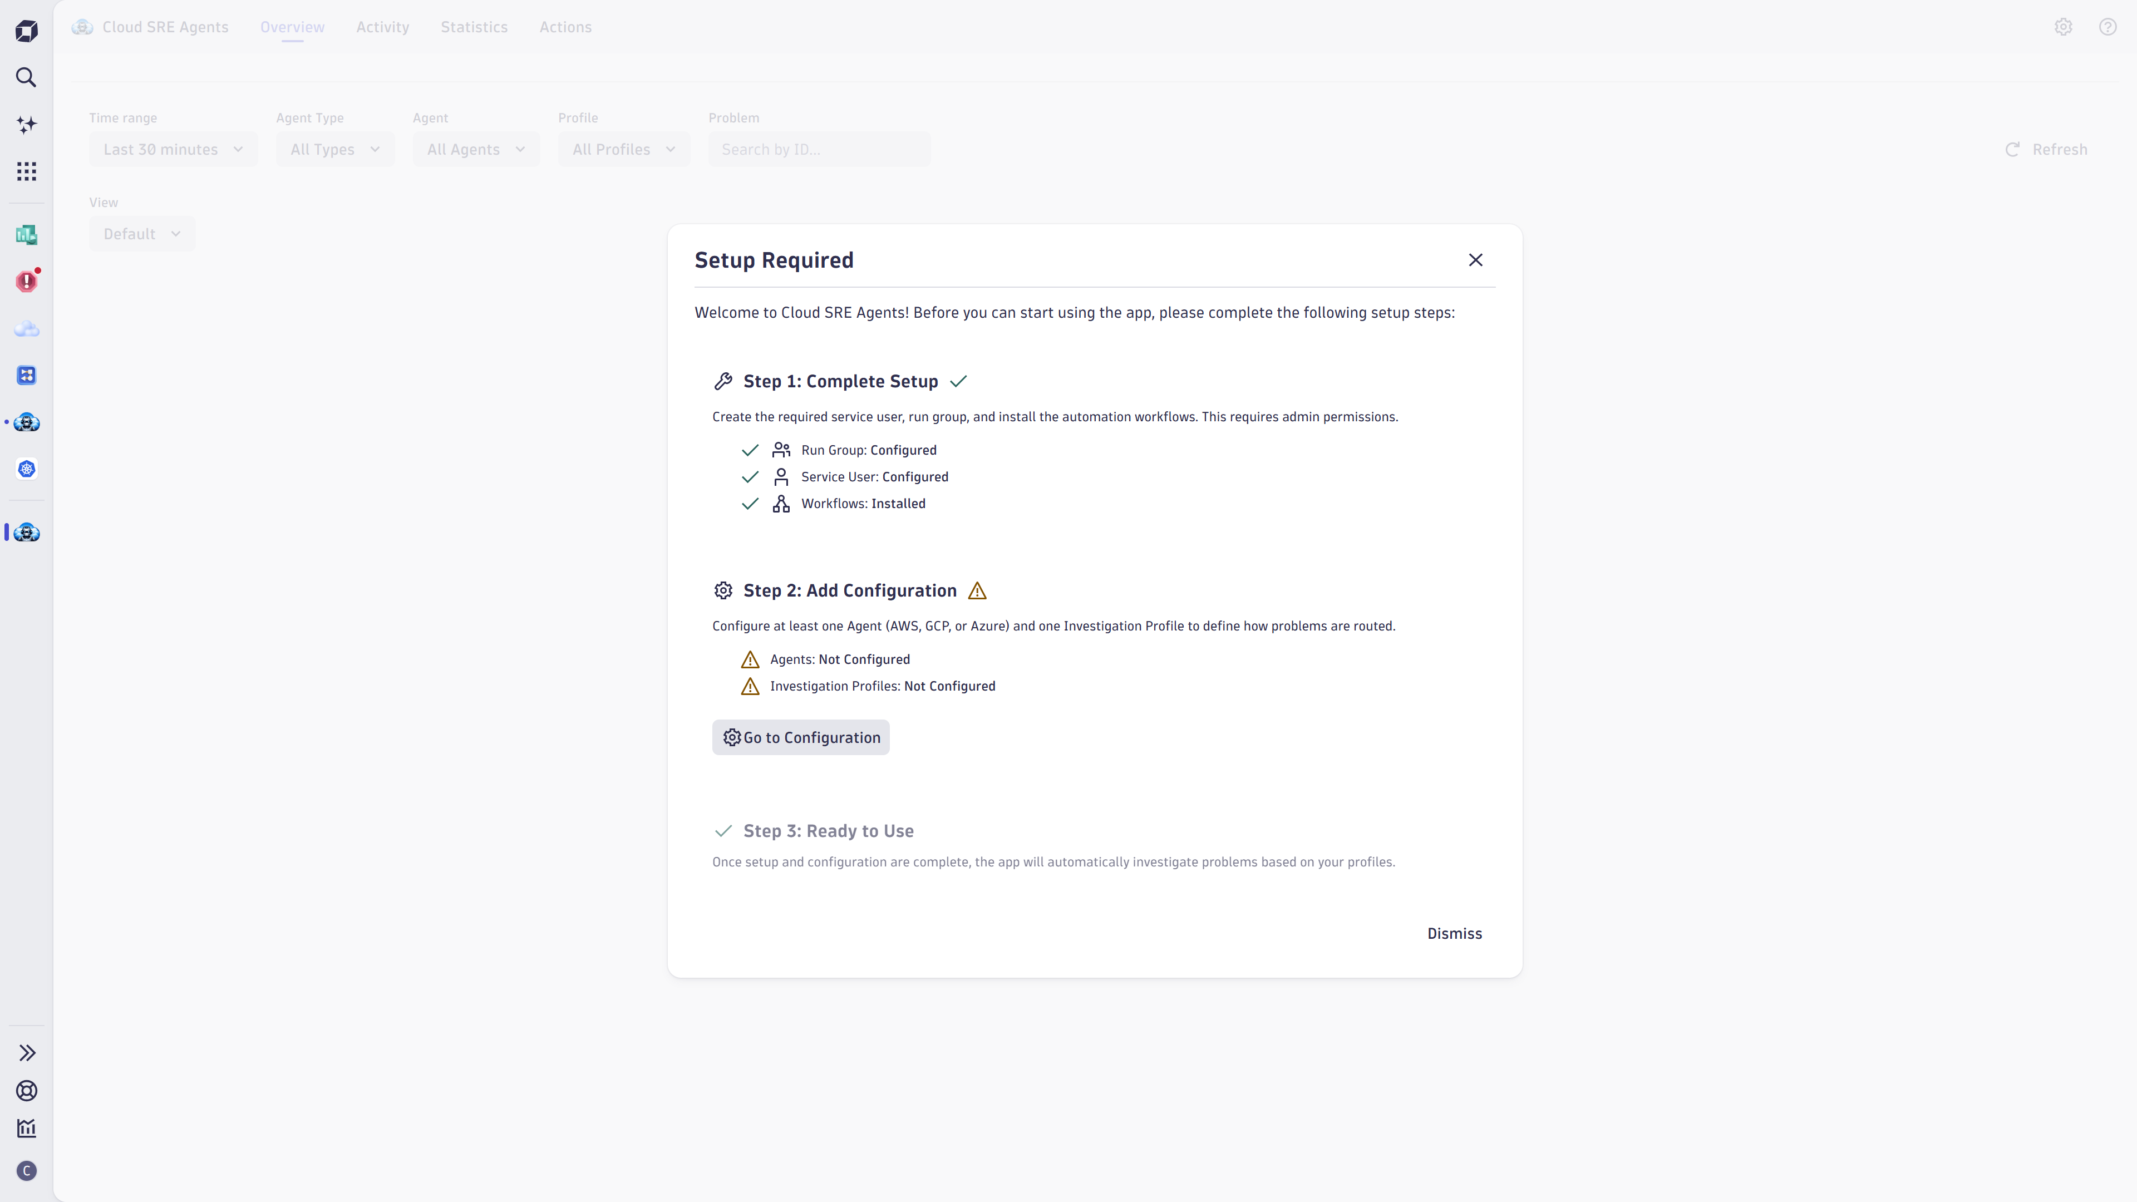
Task: Open app settings gear in top bar
Action: point(2063,27)
